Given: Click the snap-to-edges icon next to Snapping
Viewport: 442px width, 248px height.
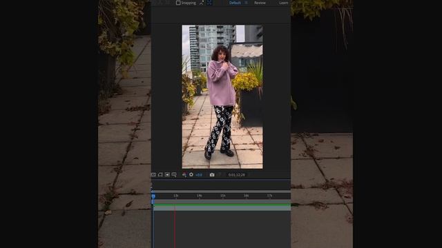Looking at the screenshot, I should point(201,3).
